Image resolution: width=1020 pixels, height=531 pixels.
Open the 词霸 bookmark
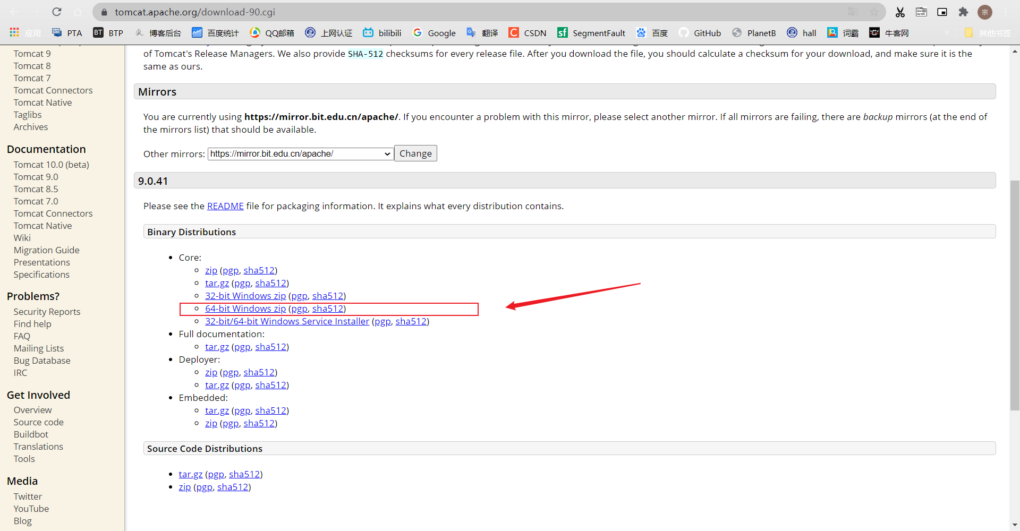point(843,33)
